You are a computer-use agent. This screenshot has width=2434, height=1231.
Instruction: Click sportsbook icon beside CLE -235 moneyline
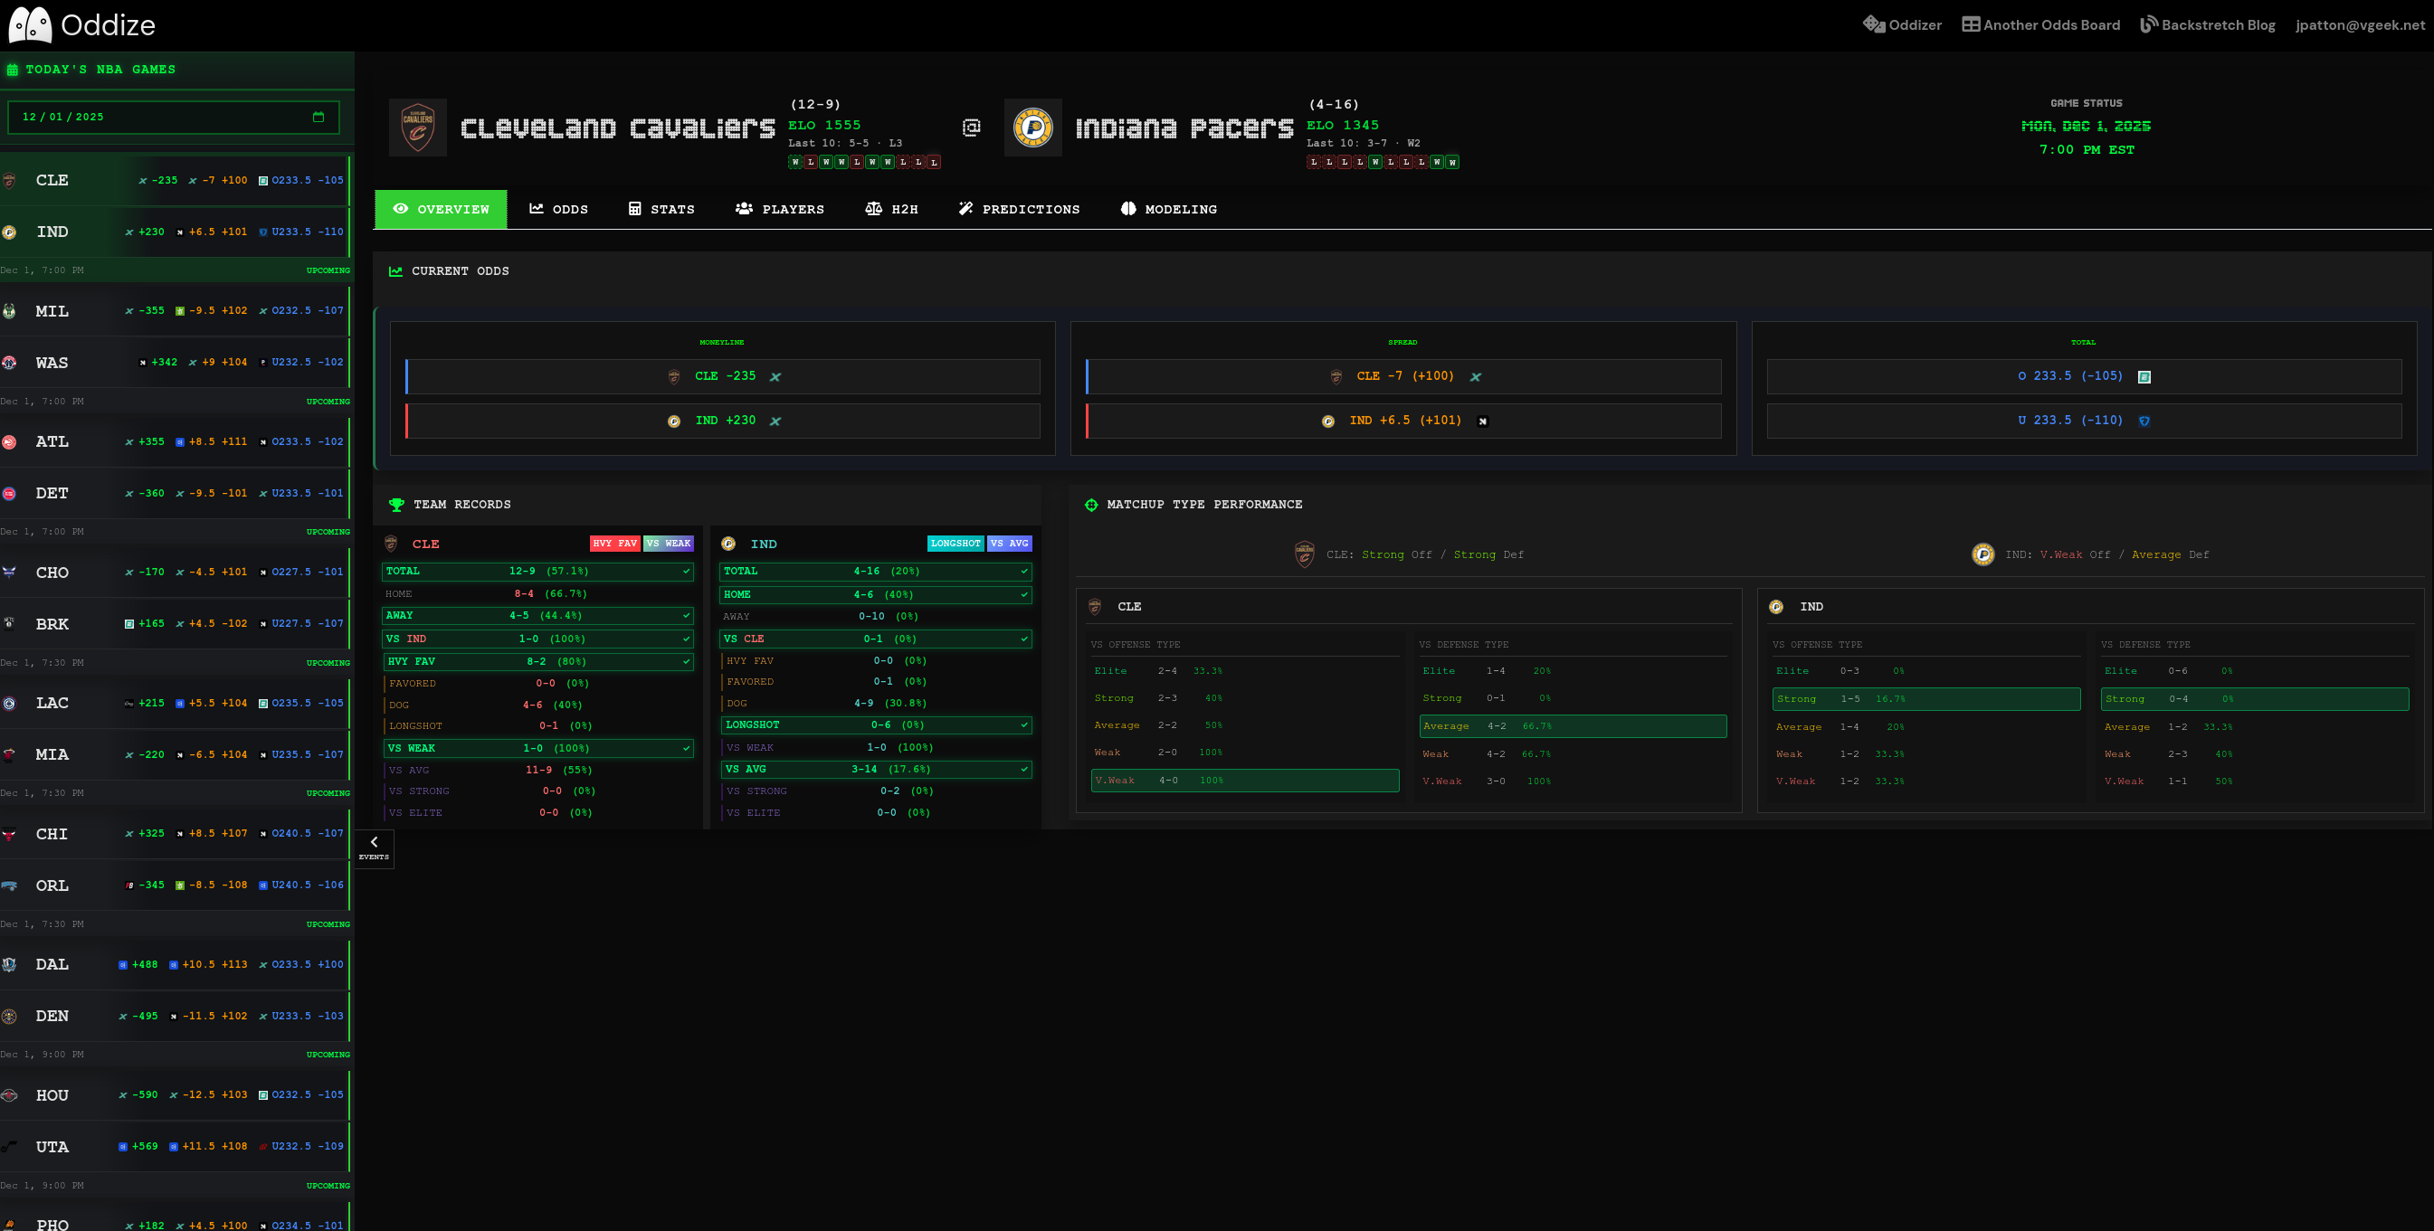pyautogui.click(x=775, y=377)
